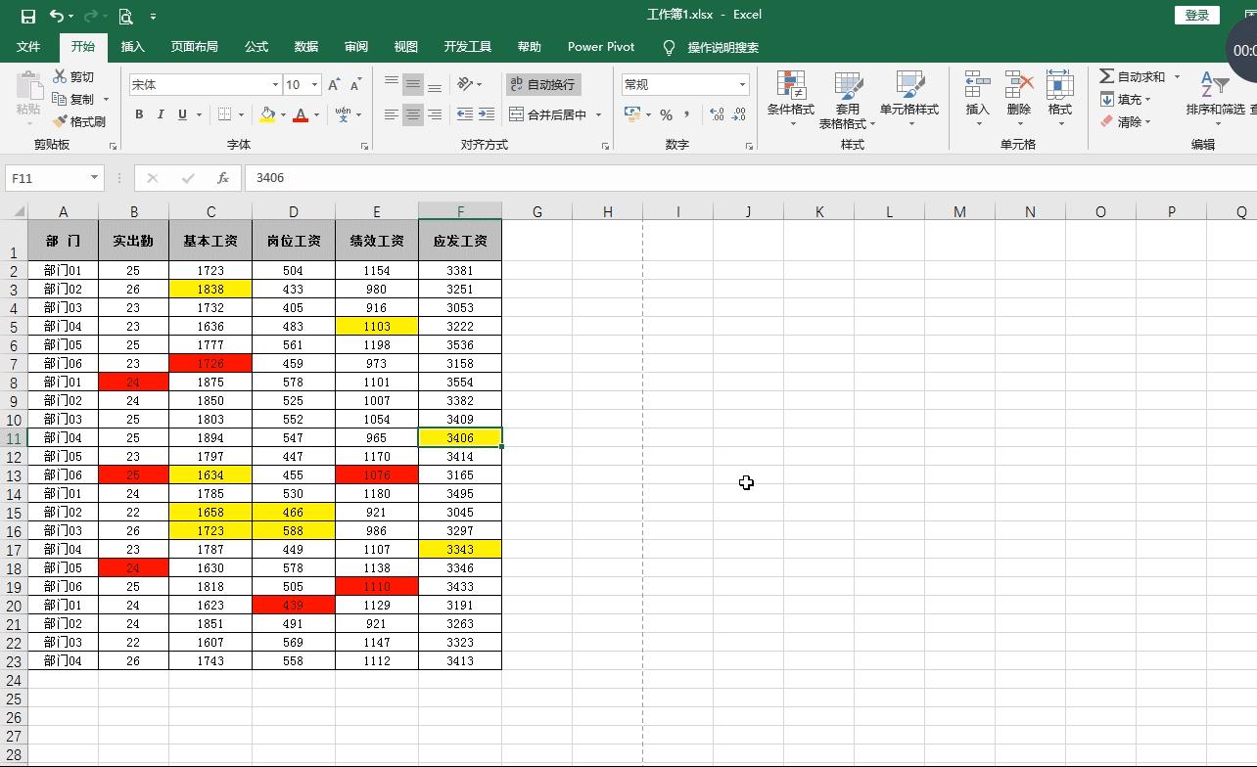Open the number format dropdown showing 常规
The image size is (1257, 767).
click(x=742, y=84)
